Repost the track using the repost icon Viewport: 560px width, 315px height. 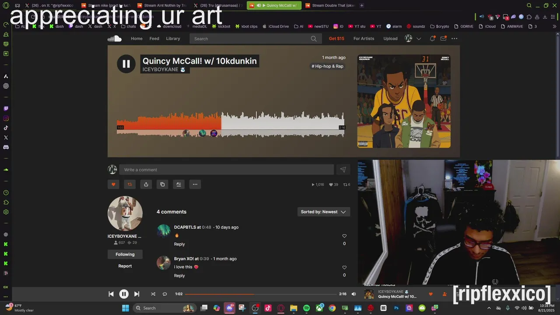coord(129,184)
